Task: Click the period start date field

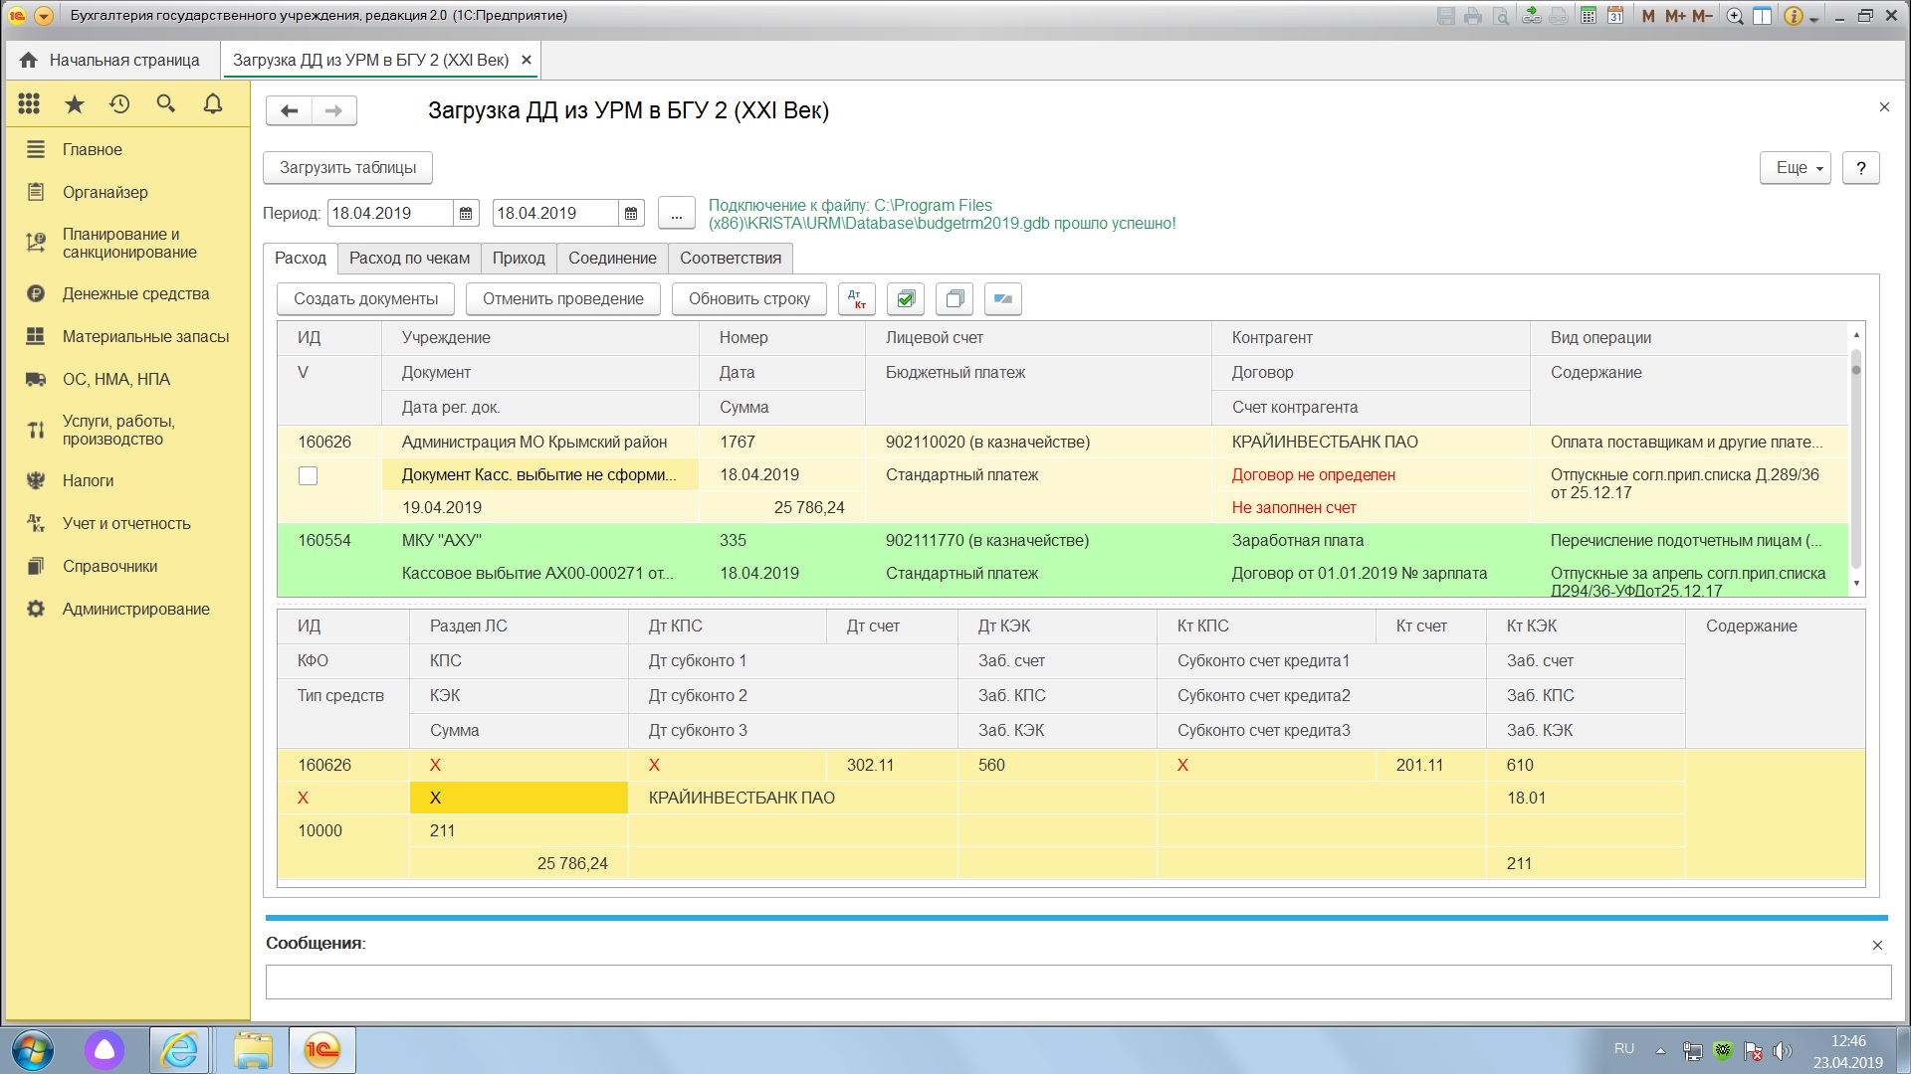Action: click(390, 213)
